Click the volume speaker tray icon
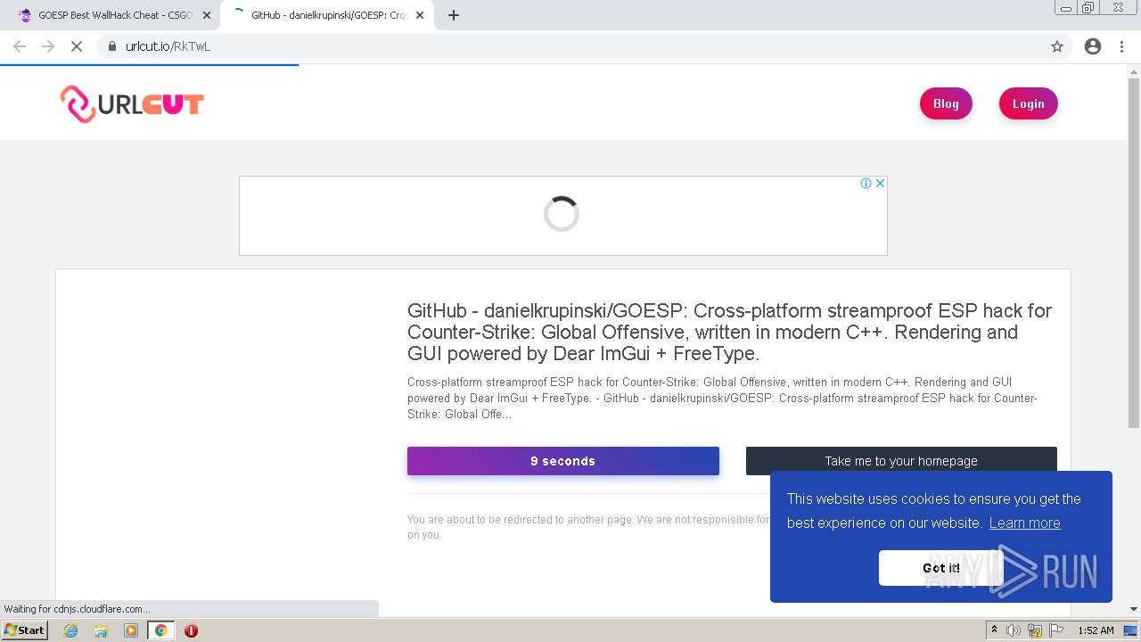1141x642 pixels. coord(1014,630)
